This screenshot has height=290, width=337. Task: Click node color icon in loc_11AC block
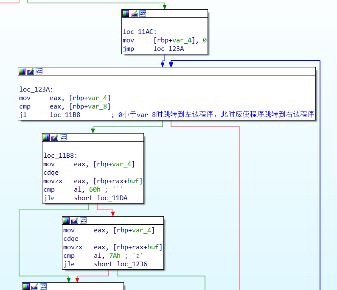click(x=126, y=14)
